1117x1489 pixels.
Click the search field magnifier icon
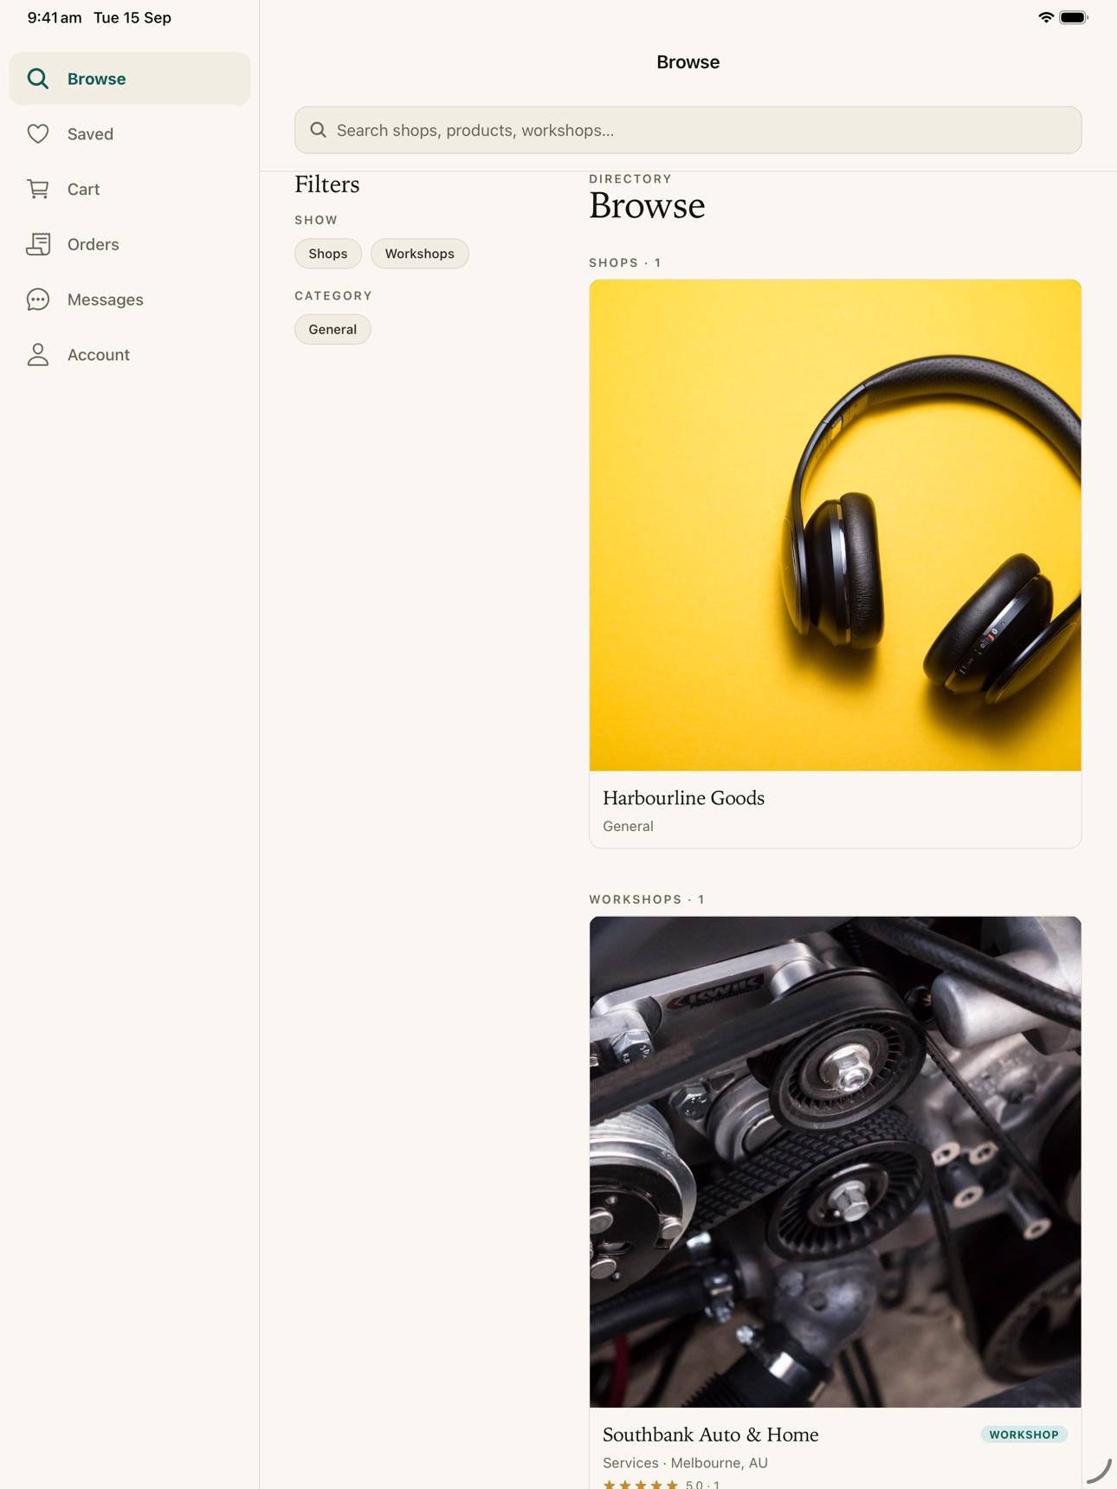[319, 130]
